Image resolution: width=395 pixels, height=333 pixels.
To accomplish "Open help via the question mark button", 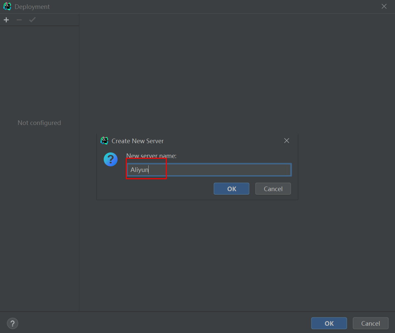I will (13, 323).
